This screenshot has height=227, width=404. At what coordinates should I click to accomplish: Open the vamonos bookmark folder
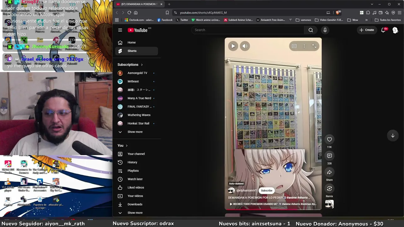click(303, 20)
